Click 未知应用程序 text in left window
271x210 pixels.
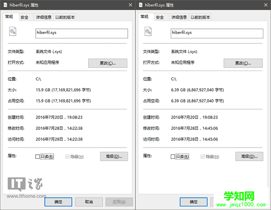(x=47, y=62)
